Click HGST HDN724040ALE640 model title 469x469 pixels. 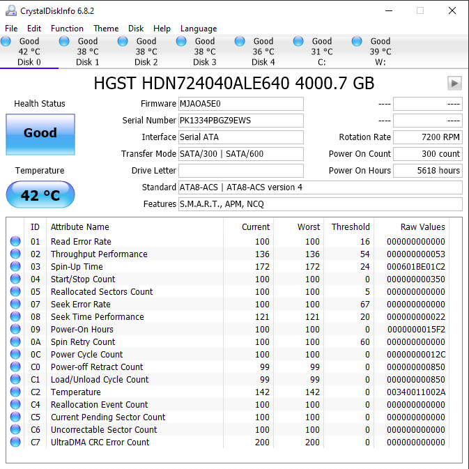pos(234,83)
